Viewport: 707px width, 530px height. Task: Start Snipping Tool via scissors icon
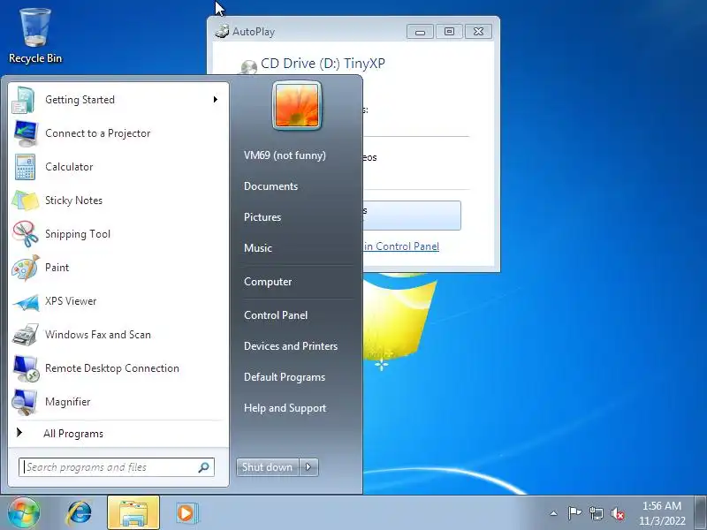click(26, 234)
